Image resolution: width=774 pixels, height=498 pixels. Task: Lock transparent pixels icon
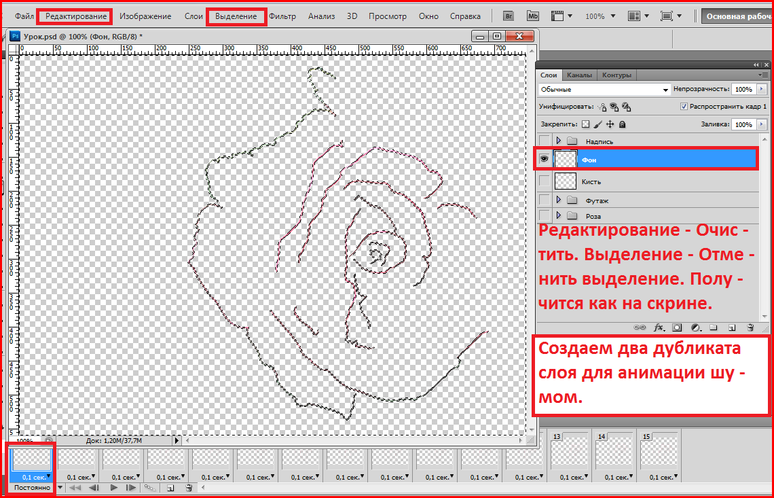pos(585,124)
